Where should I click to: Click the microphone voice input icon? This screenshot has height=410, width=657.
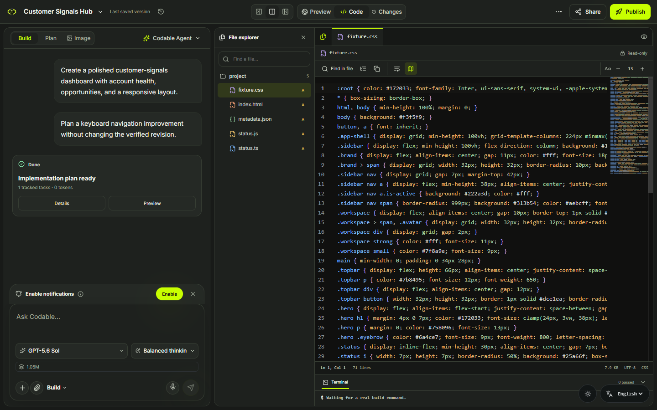tap(173, 388)
